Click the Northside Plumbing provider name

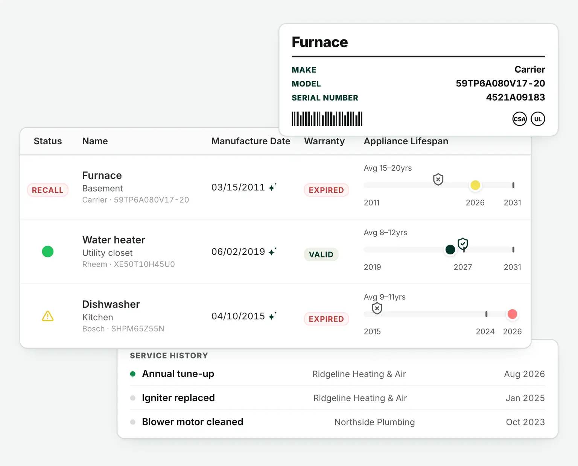click(375, 422)
